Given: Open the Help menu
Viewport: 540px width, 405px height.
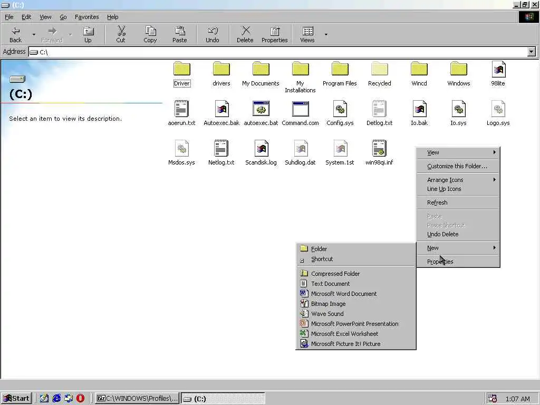Looking at the screenshot, I should 113,17.
